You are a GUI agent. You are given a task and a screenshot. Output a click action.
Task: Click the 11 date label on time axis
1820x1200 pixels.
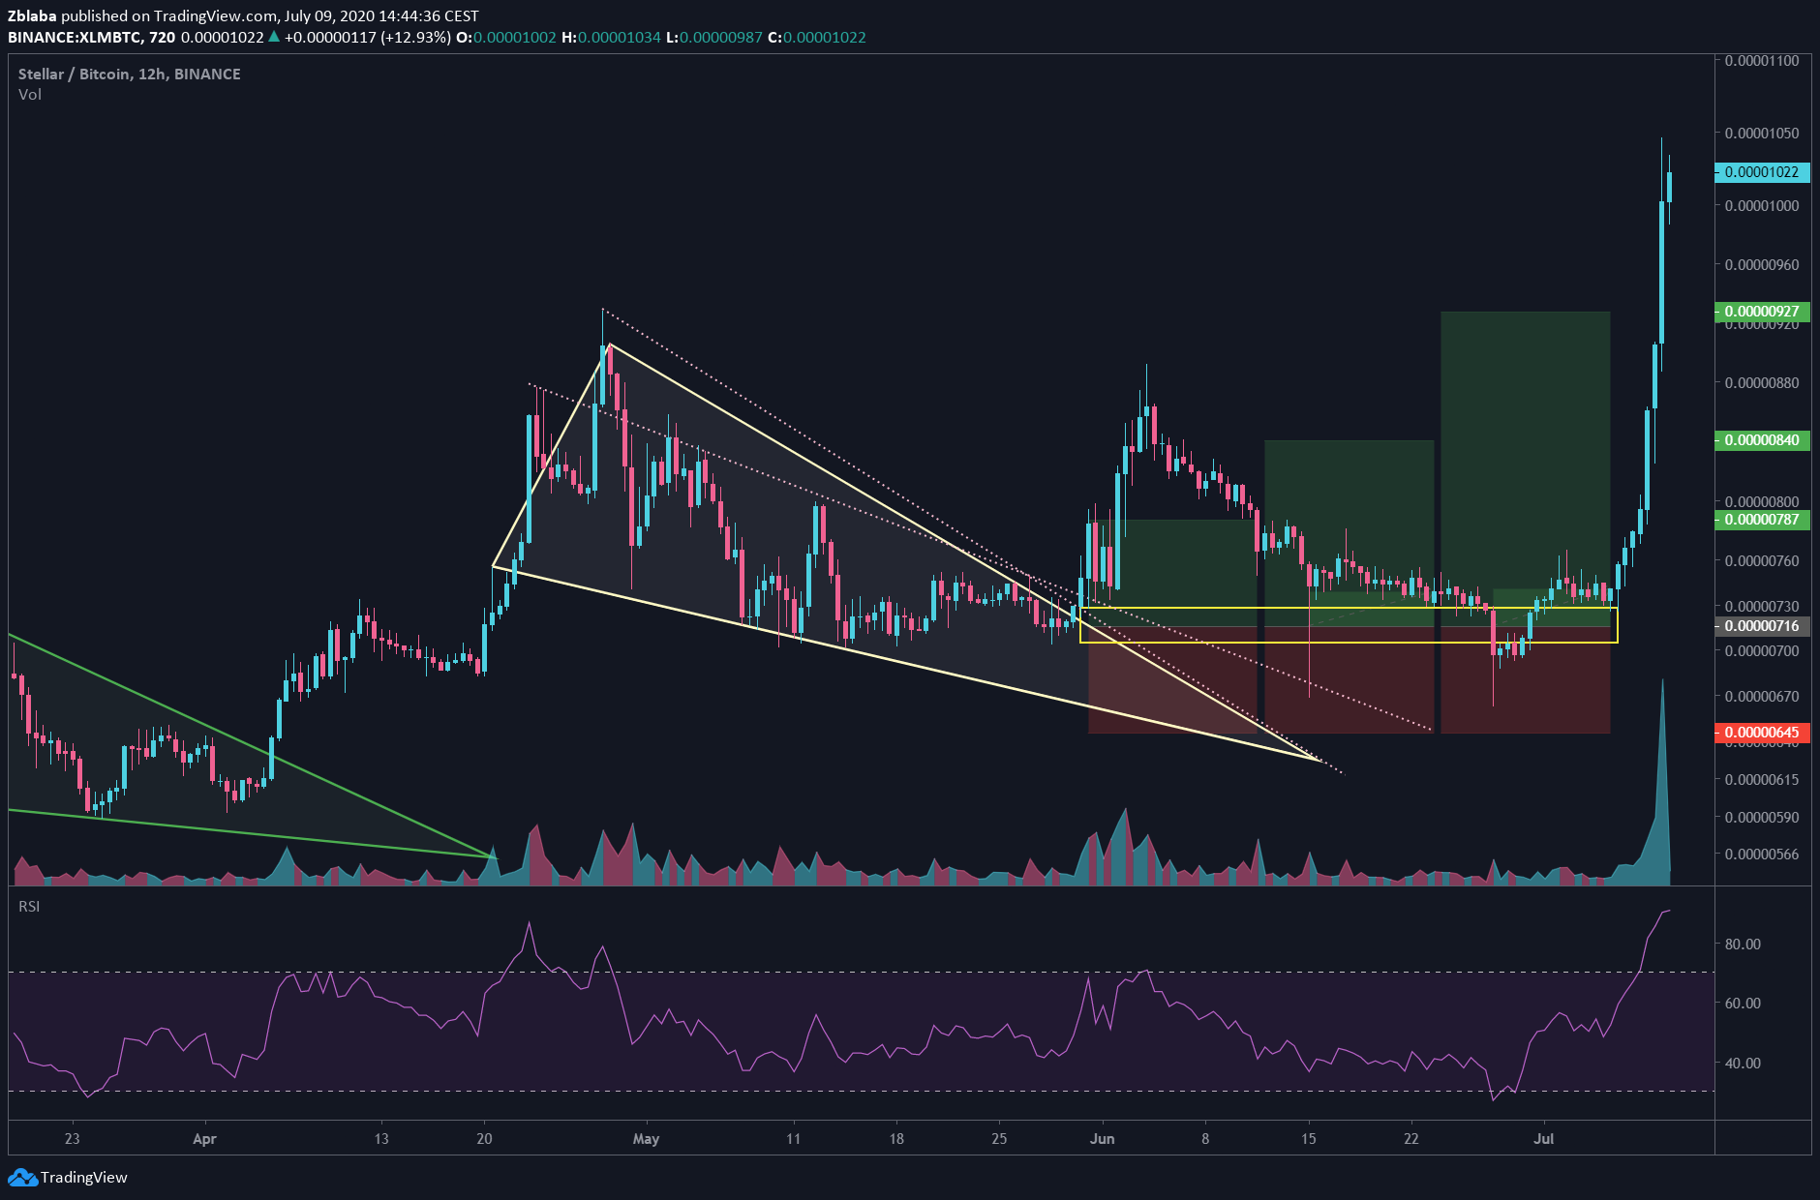click(793, 1138)
